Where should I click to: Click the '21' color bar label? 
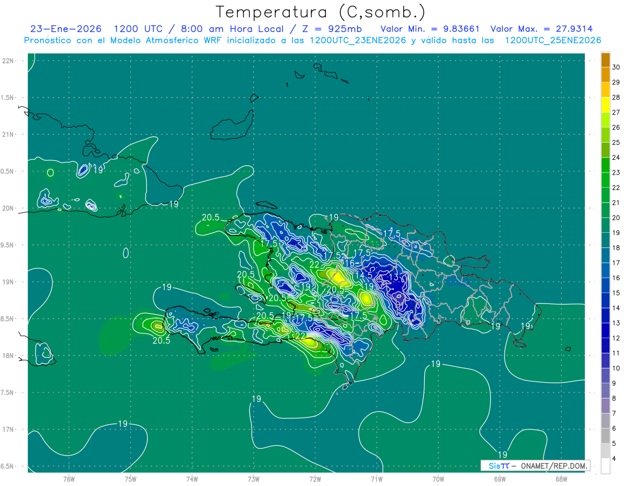616,203
